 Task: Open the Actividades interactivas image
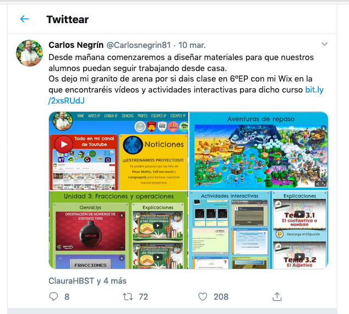(x=259, y=230)
